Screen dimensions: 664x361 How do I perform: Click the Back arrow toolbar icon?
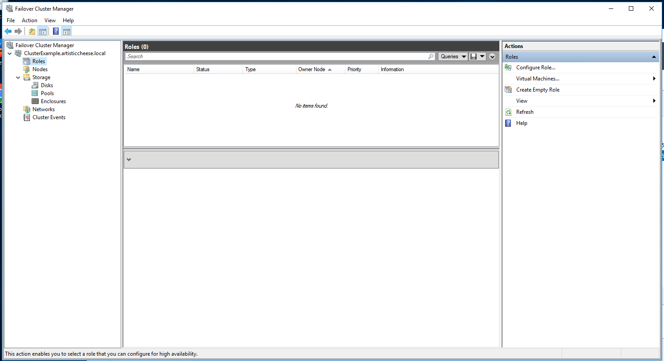tap(8, 31)
